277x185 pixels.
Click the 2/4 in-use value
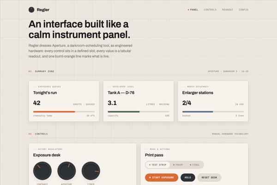pyautogui.click(x=187, y=103)
